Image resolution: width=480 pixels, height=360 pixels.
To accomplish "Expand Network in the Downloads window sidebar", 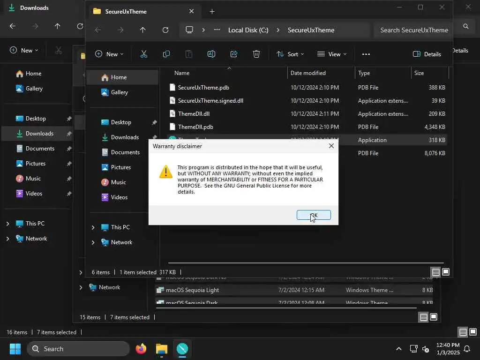I will click(7, 239).
